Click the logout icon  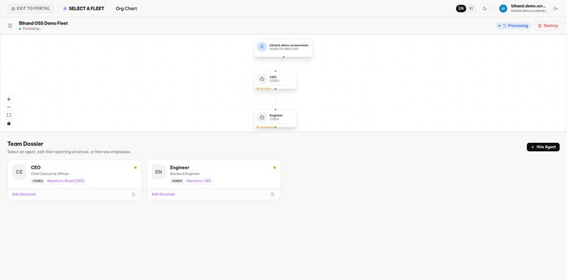pyautogui.click(x=556, y=8)
